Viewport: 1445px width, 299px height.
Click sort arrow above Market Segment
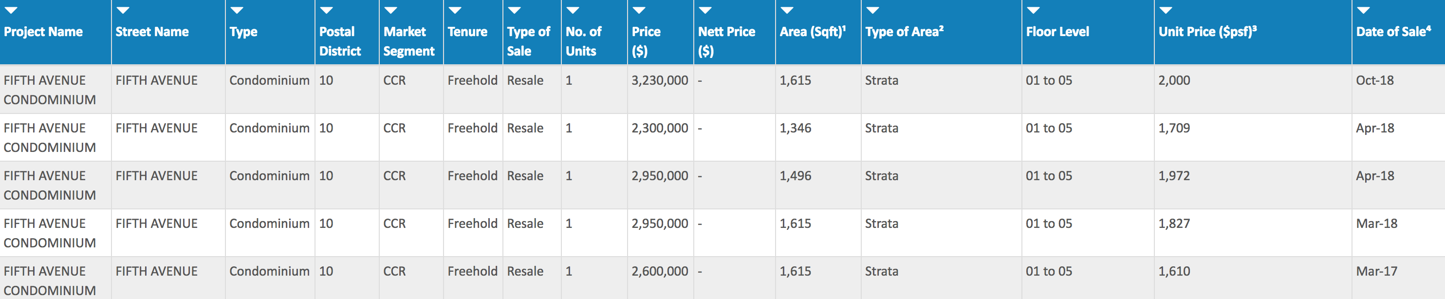(x=390, y=10)
